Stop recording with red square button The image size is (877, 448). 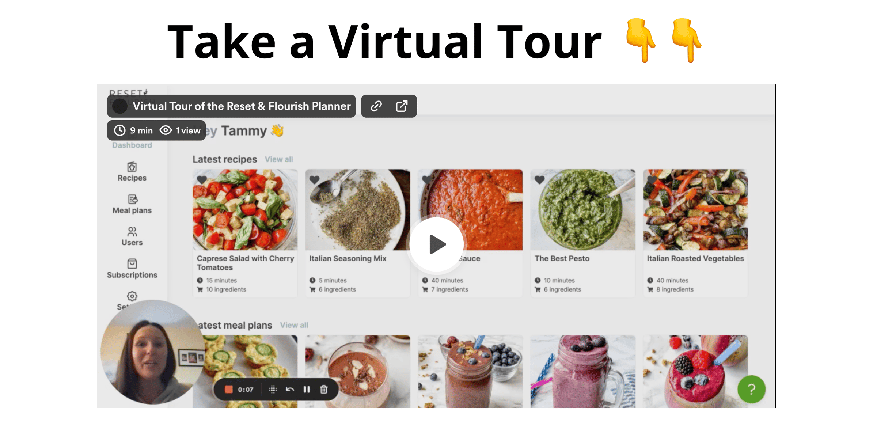pos(229,390)
